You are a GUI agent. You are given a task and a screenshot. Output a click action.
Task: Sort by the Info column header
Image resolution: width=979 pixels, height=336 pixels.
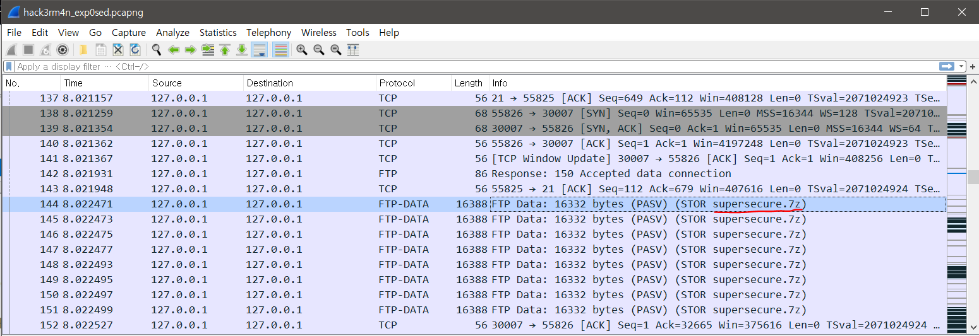717,83
